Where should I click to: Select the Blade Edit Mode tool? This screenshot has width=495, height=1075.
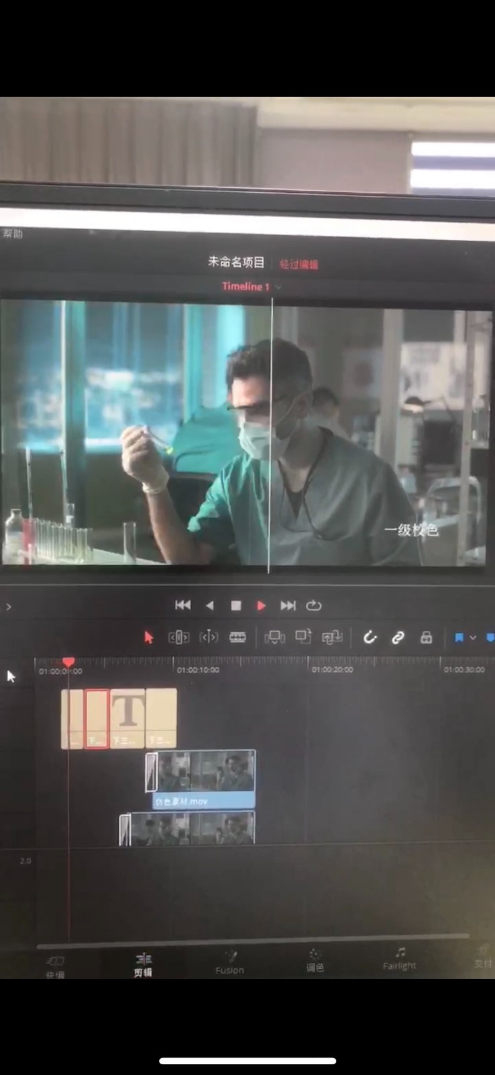click(237, 637)
